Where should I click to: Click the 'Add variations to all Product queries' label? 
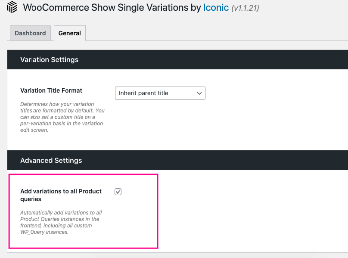tap(61, 191)
